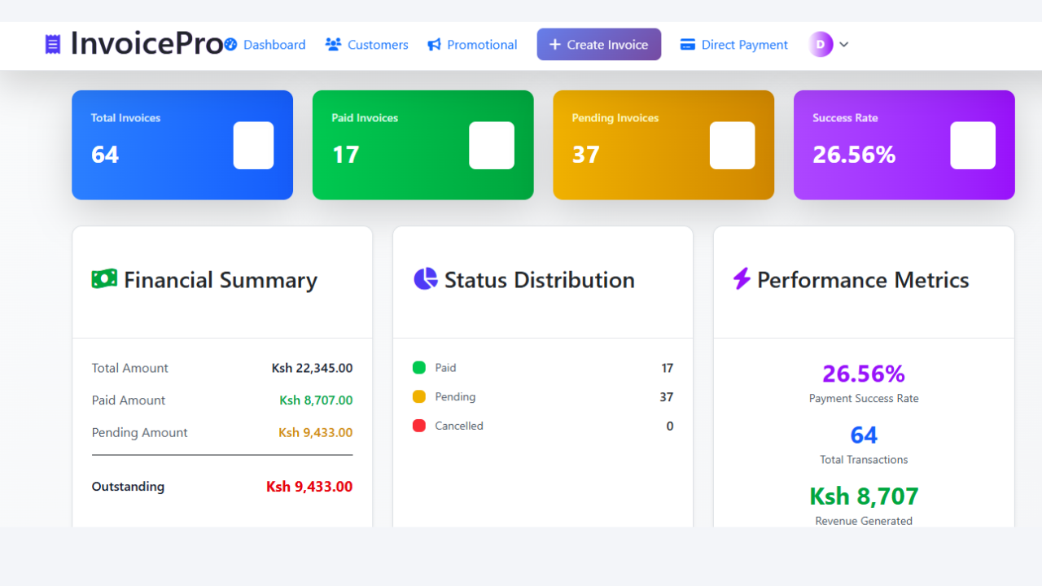Click the Payment Success Rate caption
The width and height of the screenshot is (1042, 586).
pyautogui.click(x=864, y=399)
